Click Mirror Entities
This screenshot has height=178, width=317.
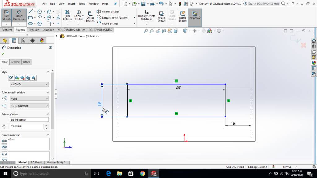coord(108,11)
